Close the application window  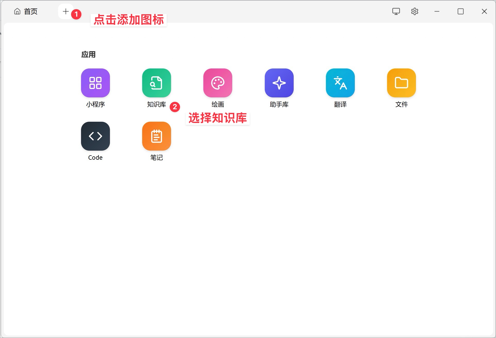(484, 11)
